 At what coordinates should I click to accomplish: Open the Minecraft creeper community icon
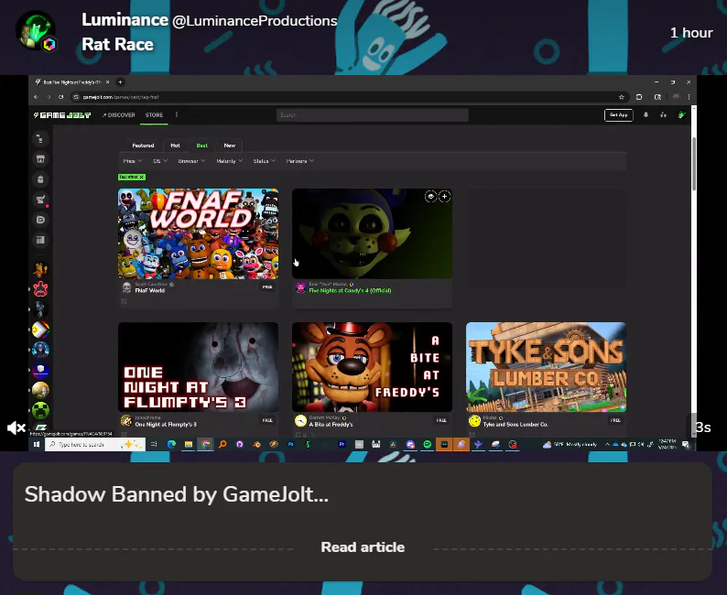40,410
